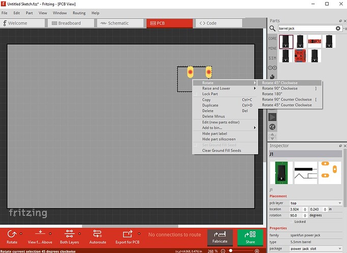Select Clear Ground Fill Seeds
Viewport: 347px width, 253px height.
click(224, 151)
